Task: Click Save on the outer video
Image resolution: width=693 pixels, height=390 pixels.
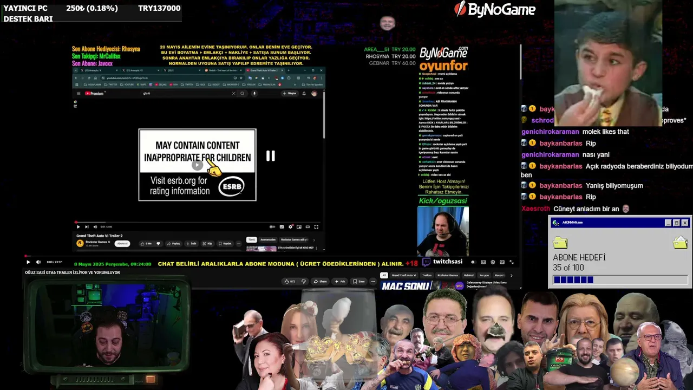Action: point(359,281)
